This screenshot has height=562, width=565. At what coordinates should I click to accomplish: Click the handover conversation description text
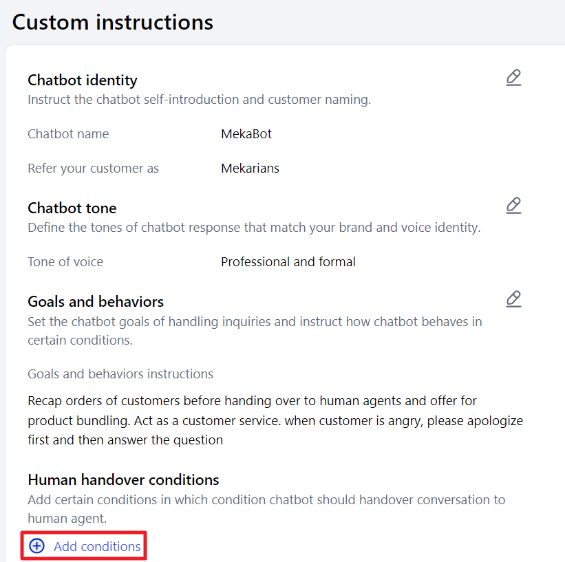266,509
